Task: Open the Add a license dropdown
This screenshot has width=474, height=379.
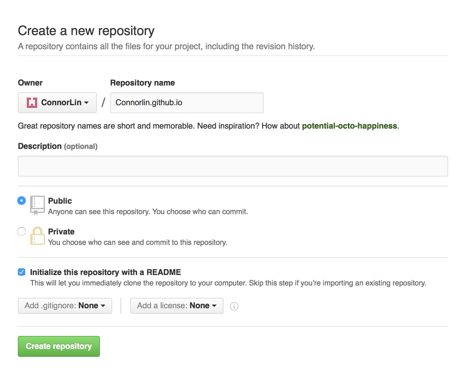Action: 177,306
